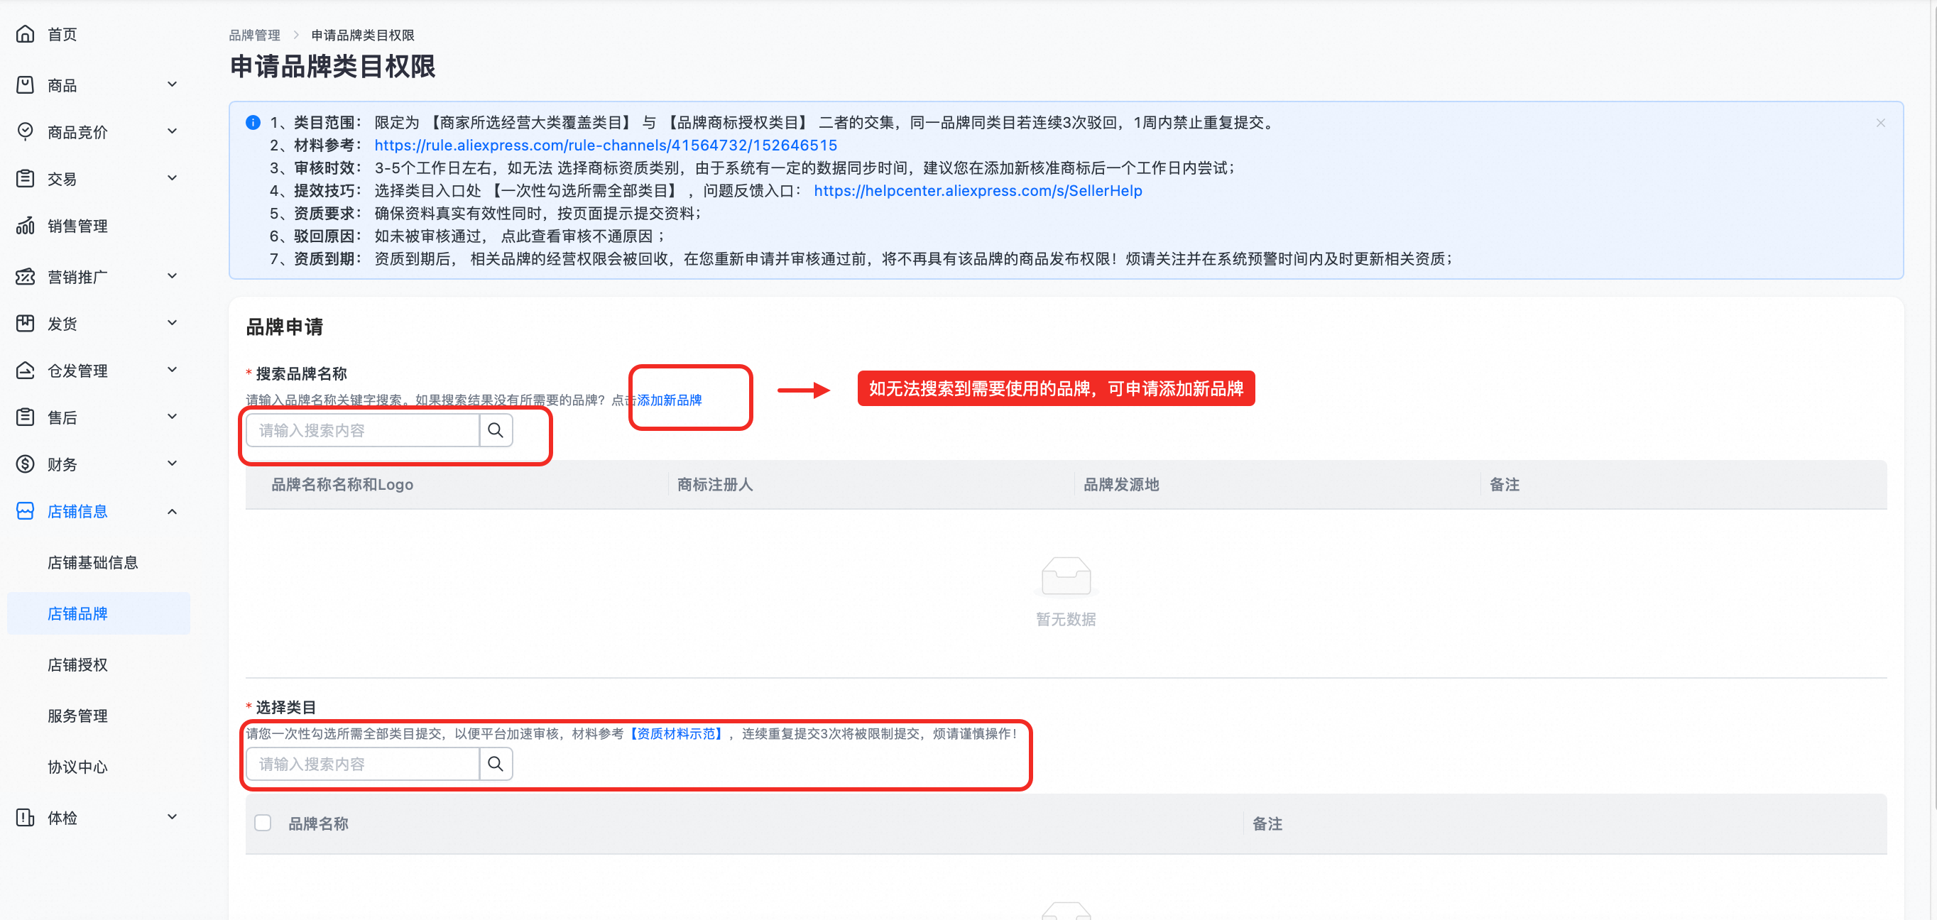Expand the 交易 menu chevron
Viewport: 1937px width, 920px height.
pos(173,178)
